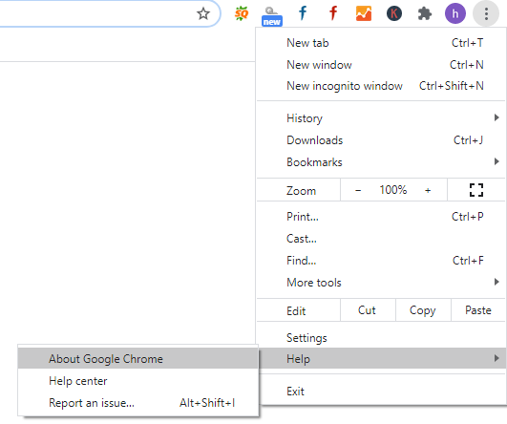Select New tab menu item

point(381,43)
